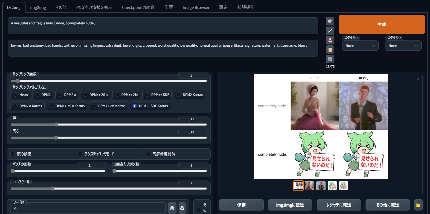Viewport: 430px width, 214px height.
Task: Select the man in suit thumbnail
Action: 321,186
